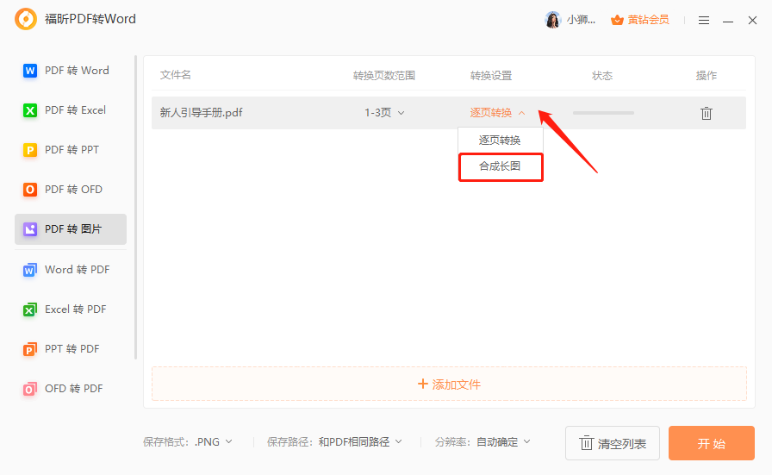The image size is (772, 475).
Task: Delete the 新人引导手册.pdf row via trash icon
Action: tap(706, 113)
